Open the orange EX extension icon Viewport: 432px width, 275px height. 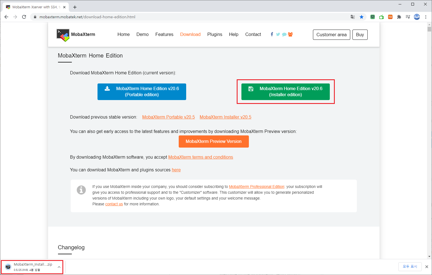click(390, 17)
